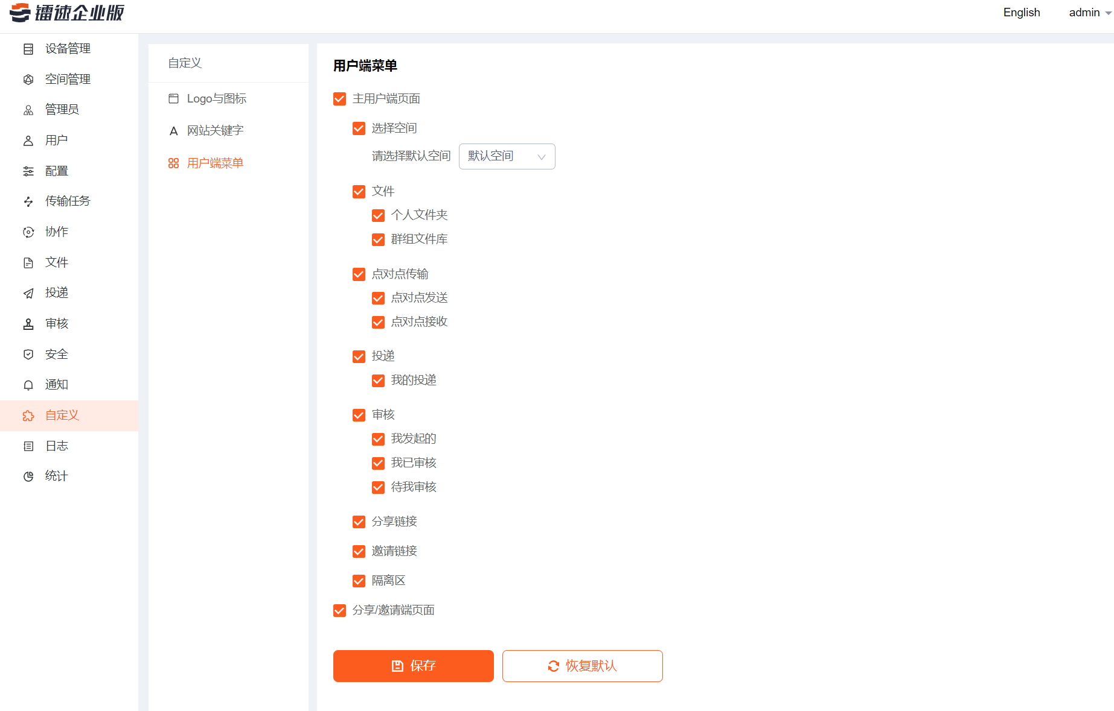Image resolution: width=1114 pixels, height=711 pixels.
Task: Toggle the 邀请链接 checkbox
Action: 359,551
